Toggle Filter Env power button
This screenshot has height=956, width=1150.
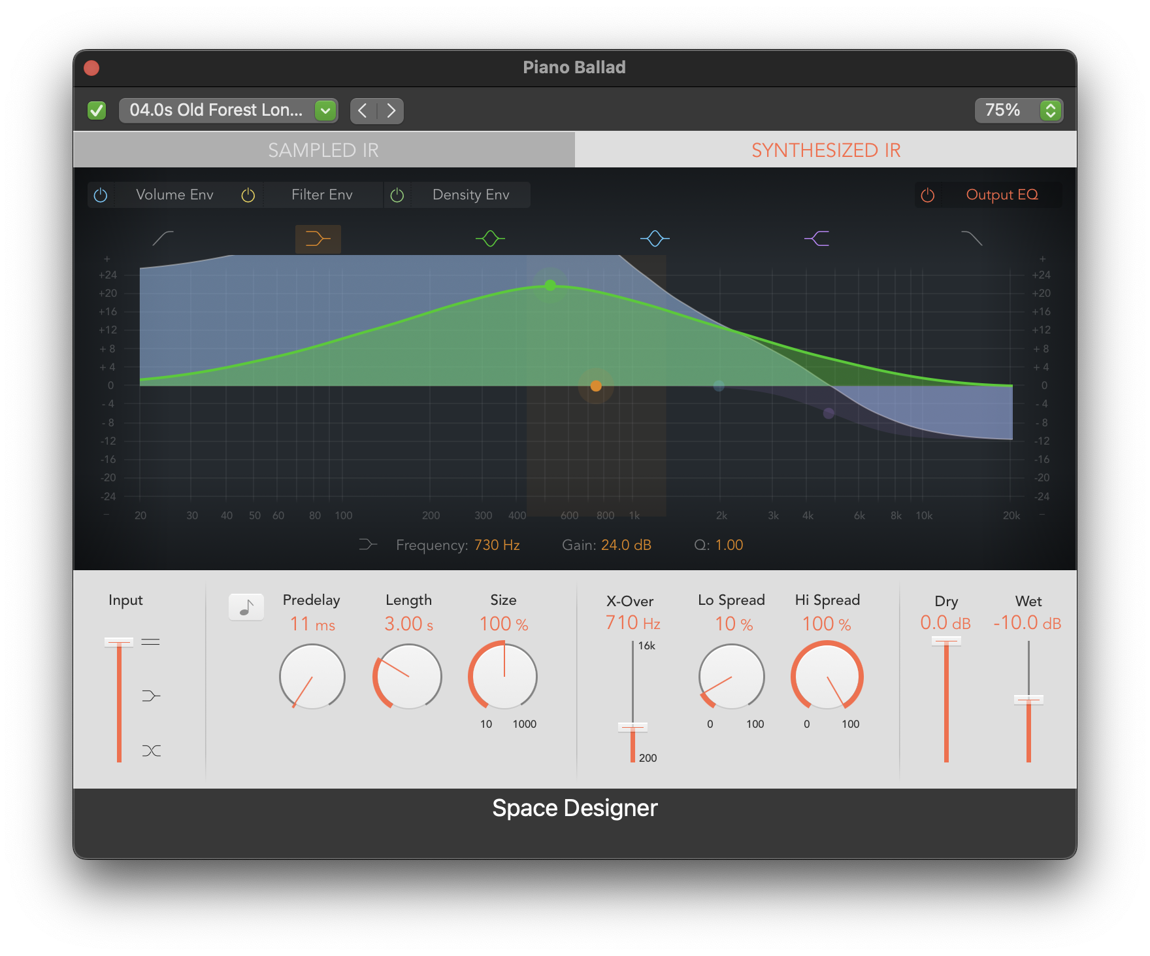[248, 195]
